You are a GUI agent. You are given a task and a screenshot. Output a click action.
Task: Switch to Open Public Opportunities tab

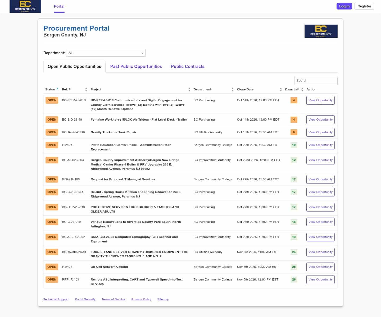(x=74, y=67)
